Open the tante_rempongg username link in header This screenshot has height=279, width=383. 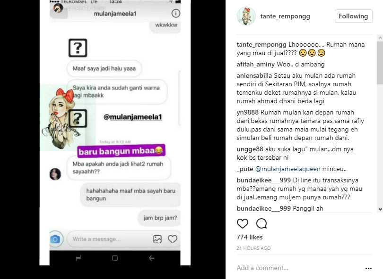point(285,16)
